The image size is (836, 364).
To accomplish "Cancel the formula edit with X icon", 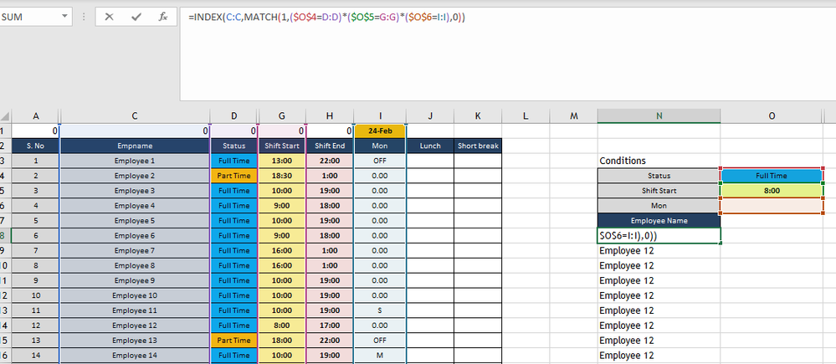I will tap(110, 17).
